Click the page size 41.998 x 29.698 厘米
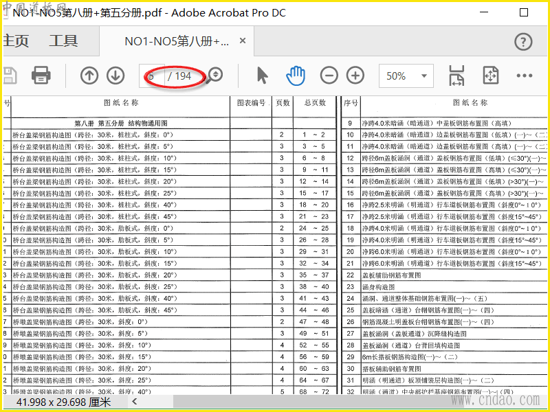The image size is (550, 412). pos(63,402)
